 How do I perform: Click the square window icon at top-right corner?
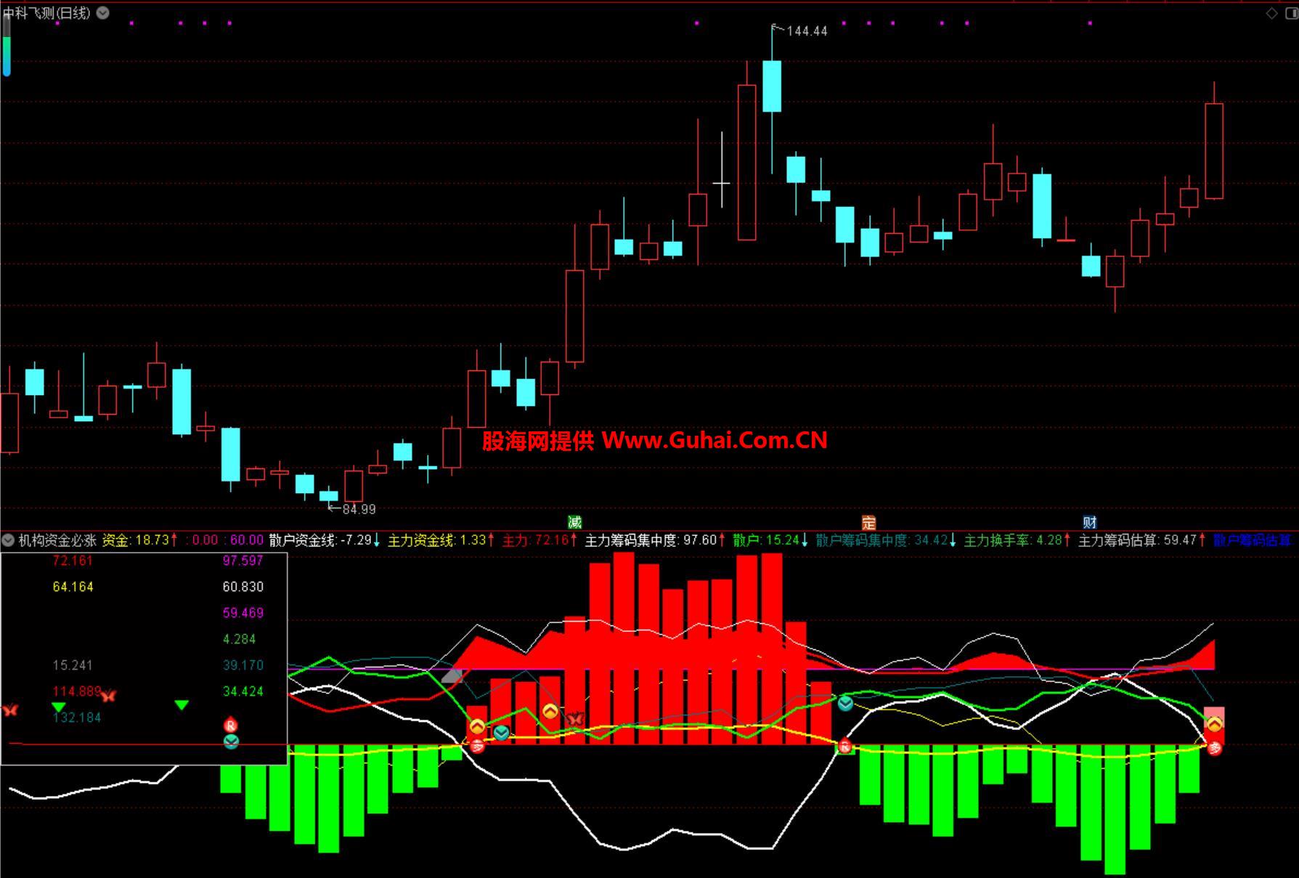coord(1292,13)
